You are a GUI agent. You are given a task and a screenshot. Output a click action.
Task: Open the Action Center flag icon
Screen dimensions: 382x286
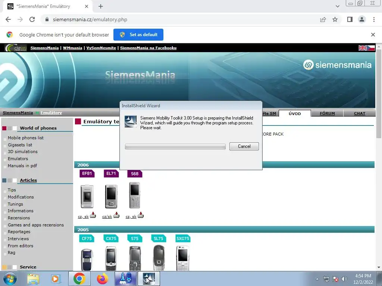[335, 279]
